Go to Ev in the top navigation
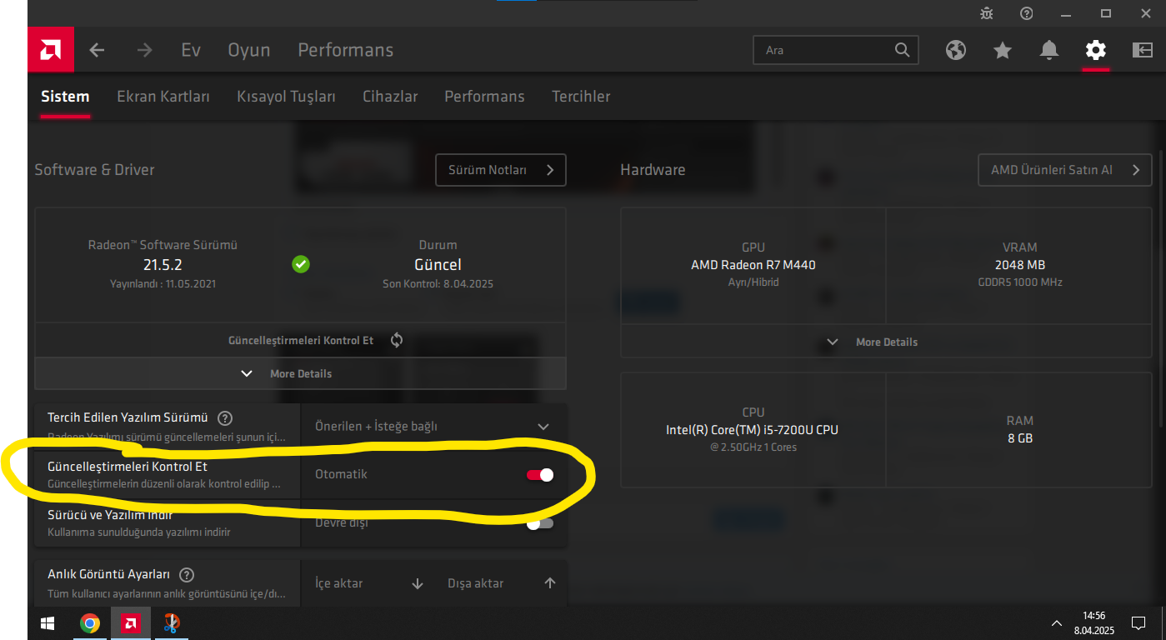The image size is (1166, 640). 191,50
